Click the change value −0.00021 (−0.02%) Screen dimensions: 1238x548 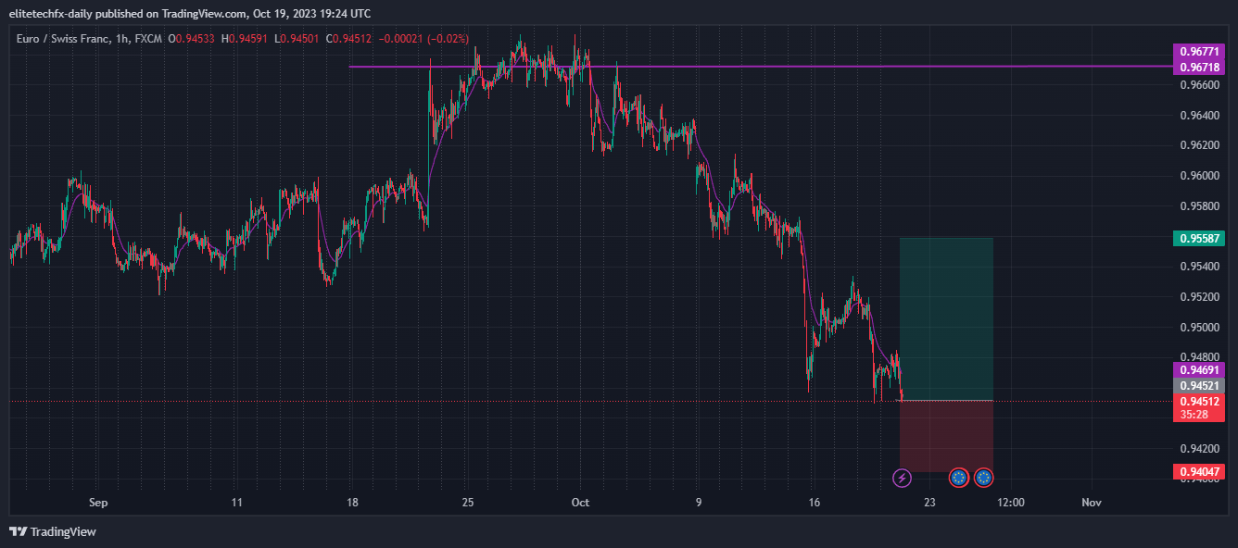pyautogui.click(x=423, y=38)
